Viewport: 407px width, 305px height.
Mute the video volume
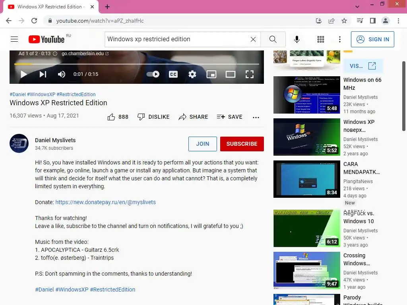(x=62, y=74)
